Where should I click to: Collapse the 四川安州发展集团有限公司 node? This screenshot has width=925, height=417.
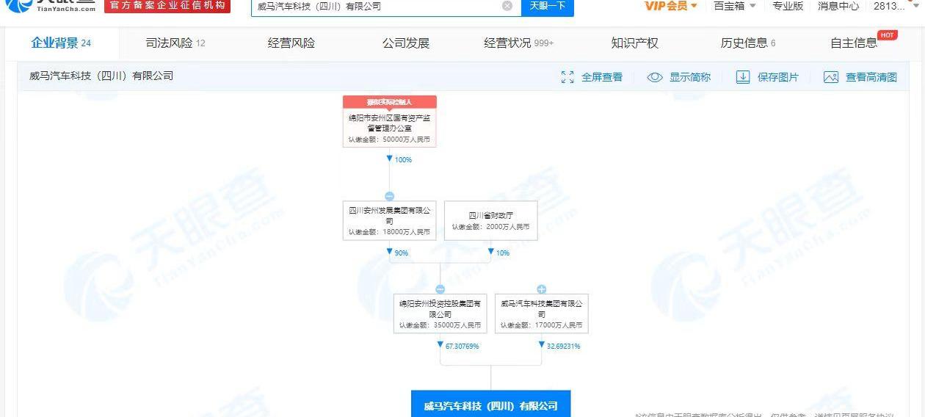389,196
